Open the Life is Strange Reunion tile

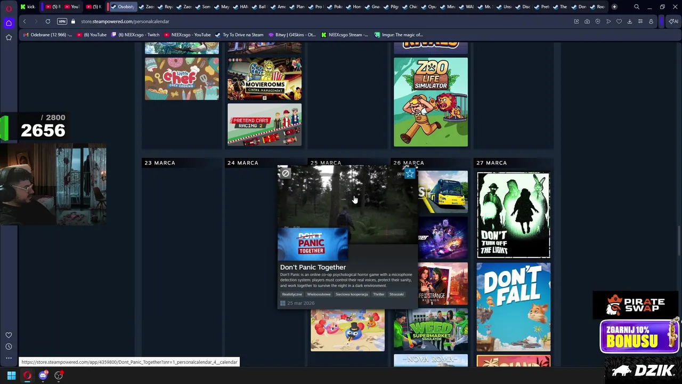click(443, 284)
